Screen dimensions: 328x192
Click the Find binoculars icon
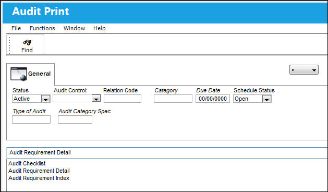pos(27,42)
